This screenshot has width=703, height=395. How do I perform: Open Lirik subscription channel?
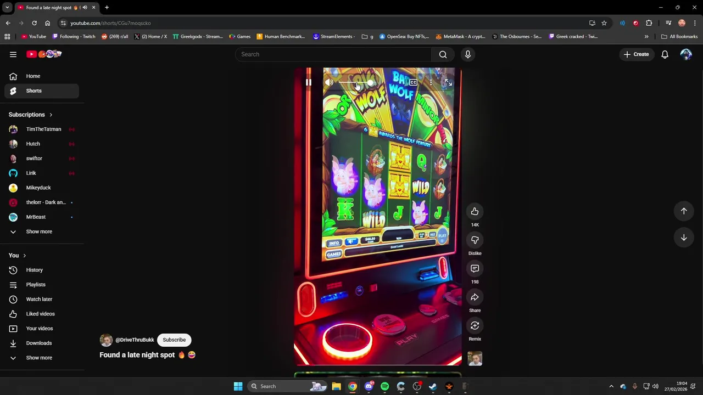click(42, 173)
